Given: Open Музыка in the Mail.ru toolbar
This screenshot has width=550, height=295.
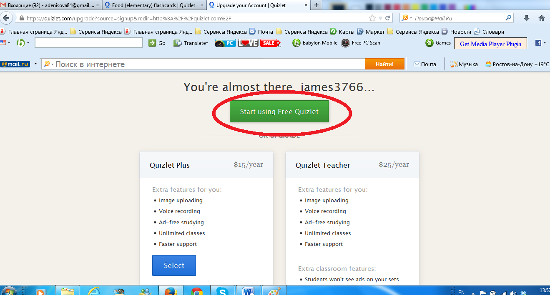Looking at the screenshot, I should [x=464, y=64].
